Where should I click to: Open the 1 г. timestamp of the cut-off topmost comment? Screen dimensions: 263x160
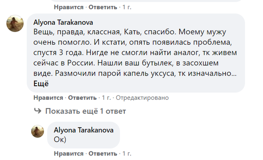[x=127, y=7]
